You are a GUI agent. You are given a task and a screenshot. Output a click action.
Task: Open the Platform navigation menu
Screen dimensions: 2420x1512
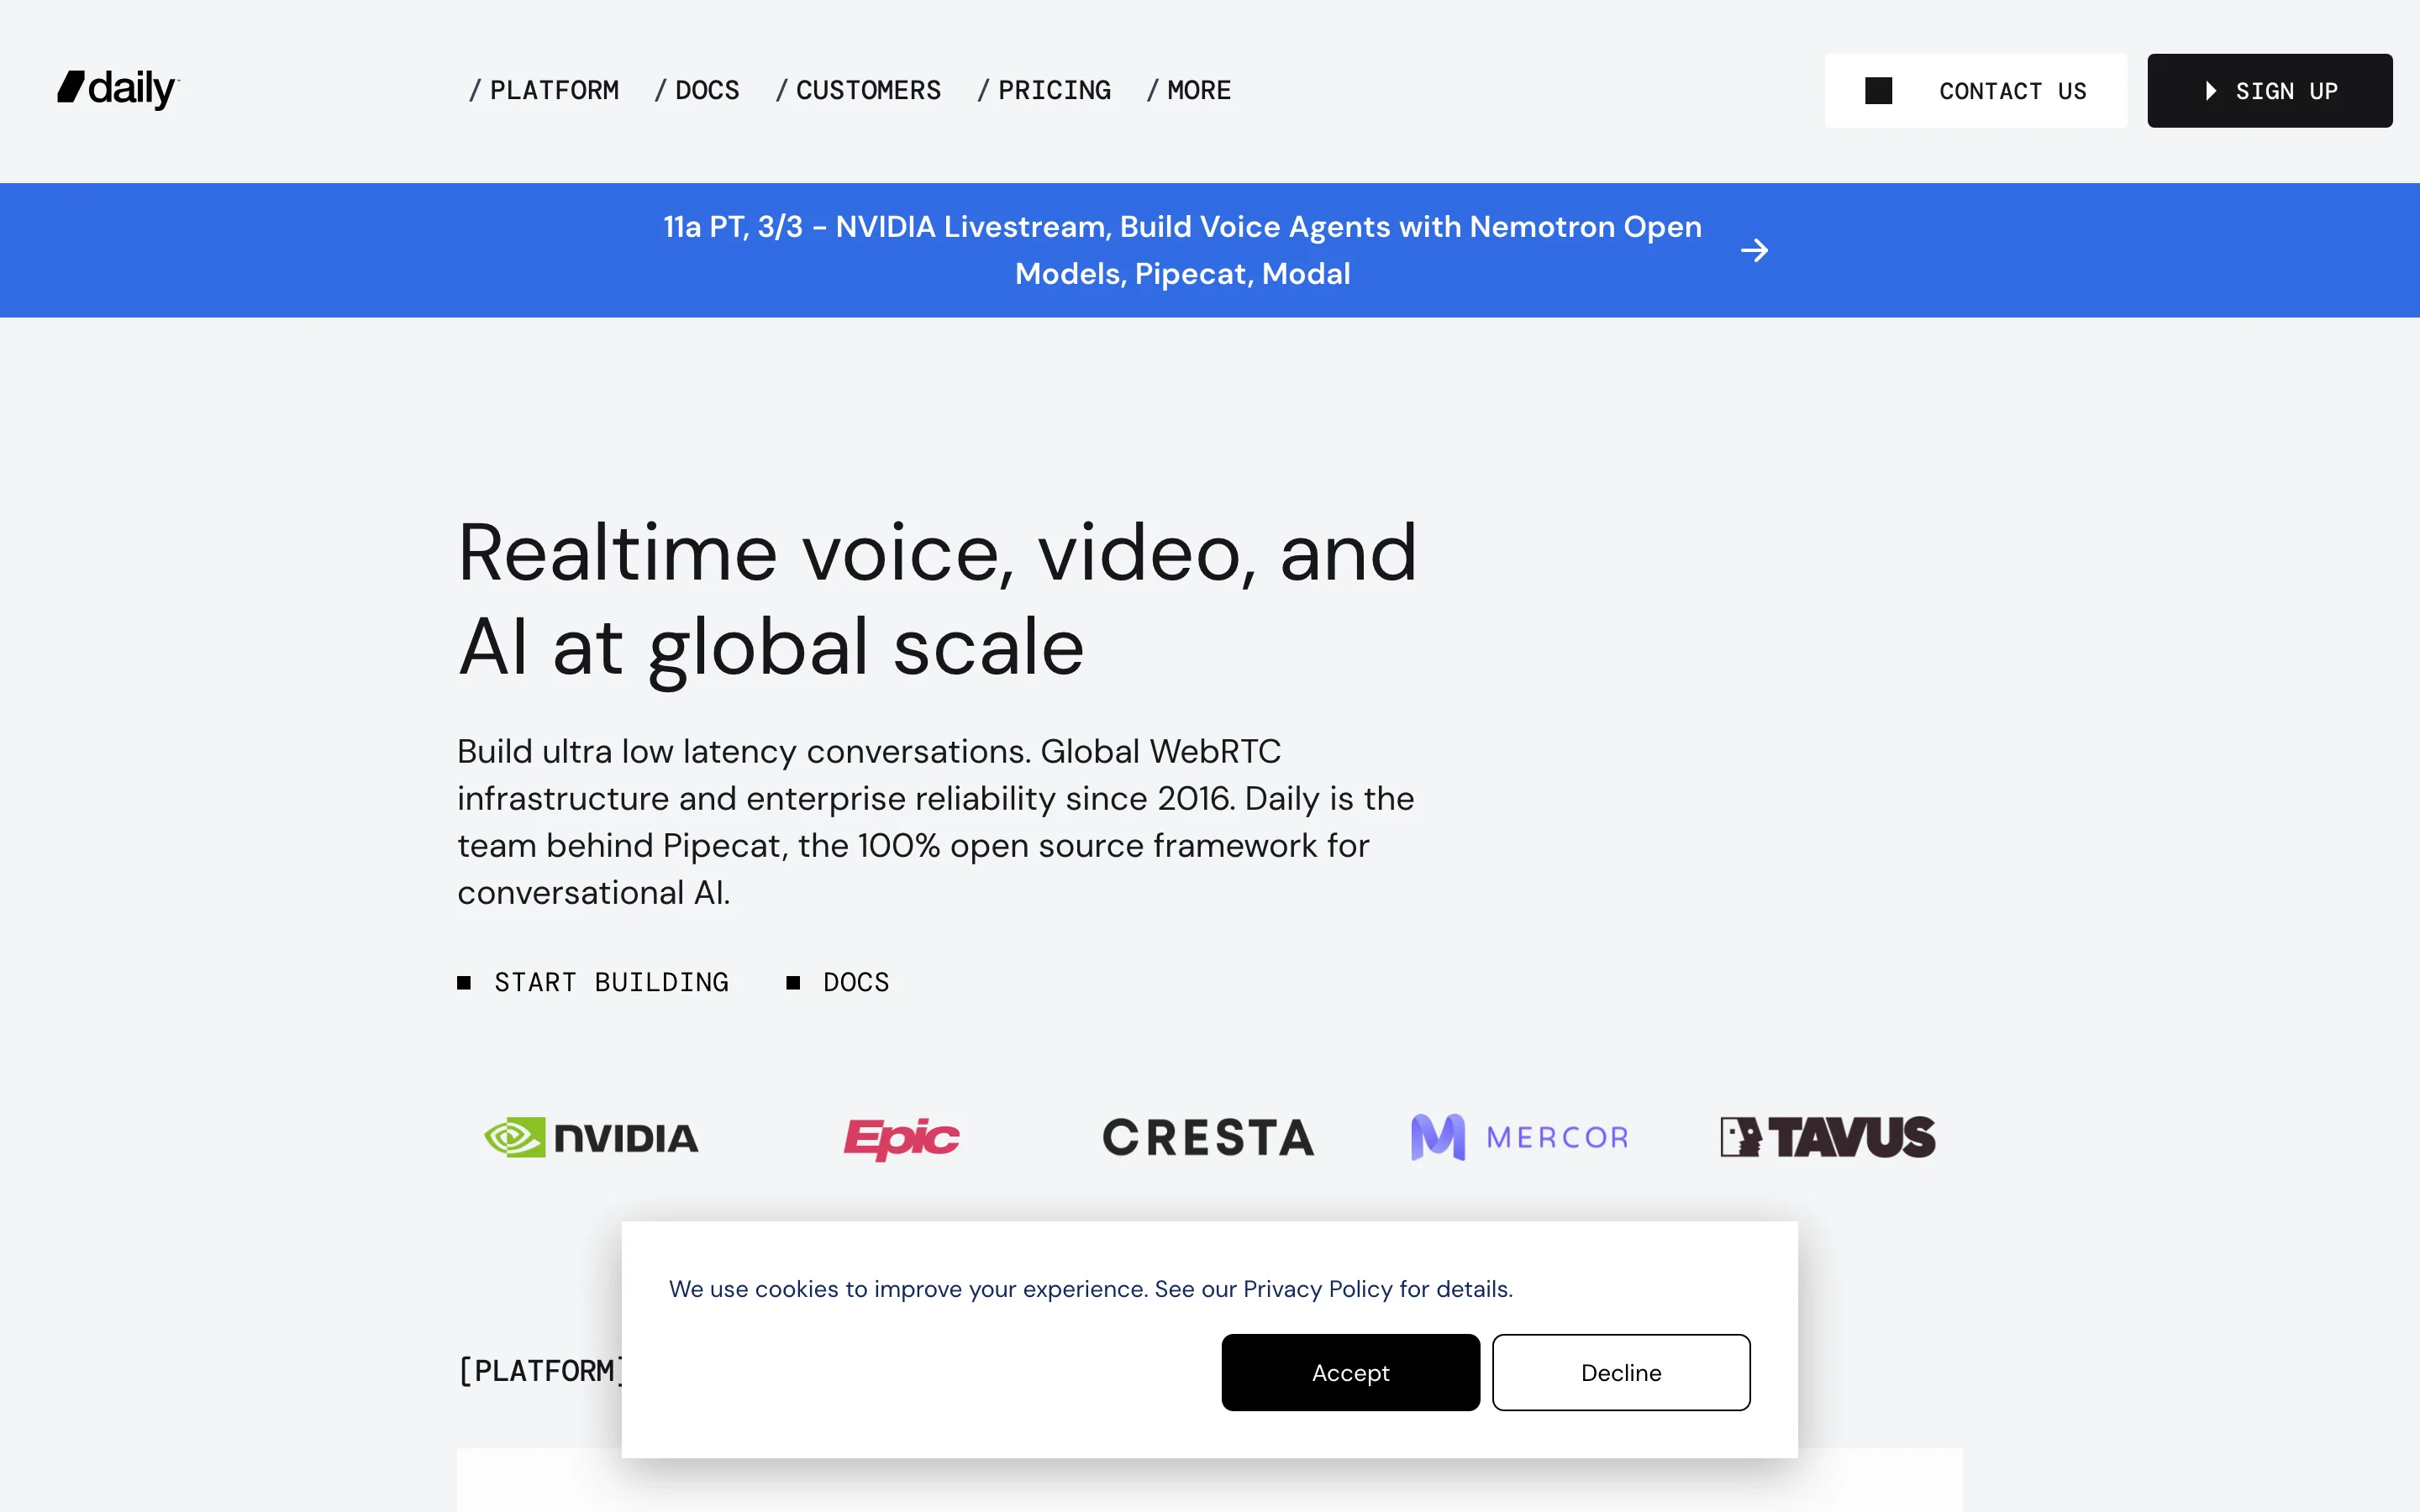pos(545,91)
